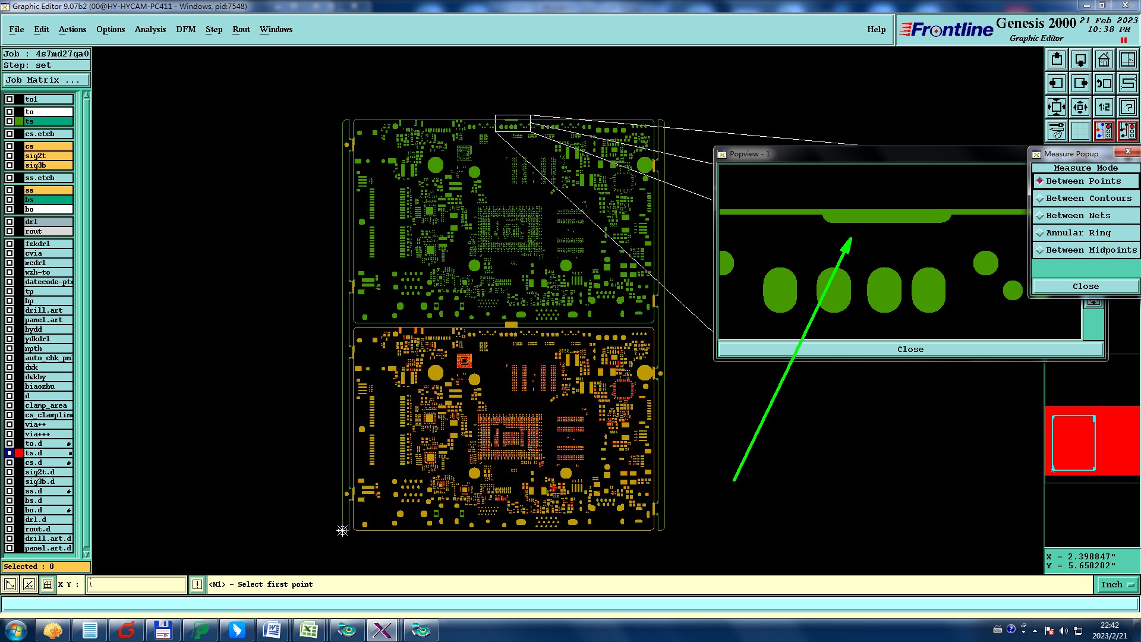Viewport: 1141px width, 642px height.
Task: Click the layer list scroll-down arrow
Action: [86, 555]
